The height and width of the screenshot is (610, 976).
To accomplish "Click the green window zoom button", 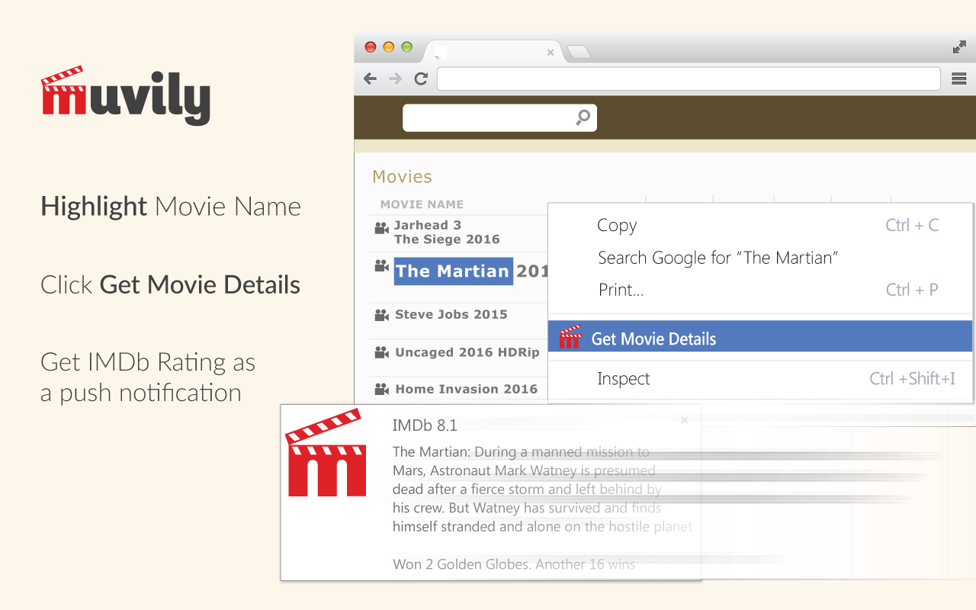I will (x=407, y=47).
